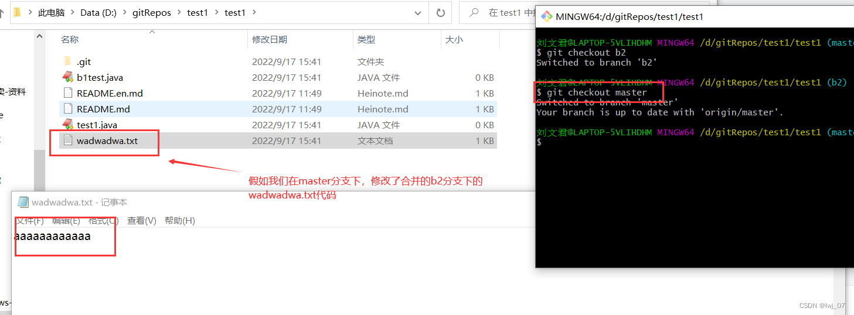Click the 'wadwadwa.txt - 记事本' title text
The image size is (854, 315).
point(80,202)
